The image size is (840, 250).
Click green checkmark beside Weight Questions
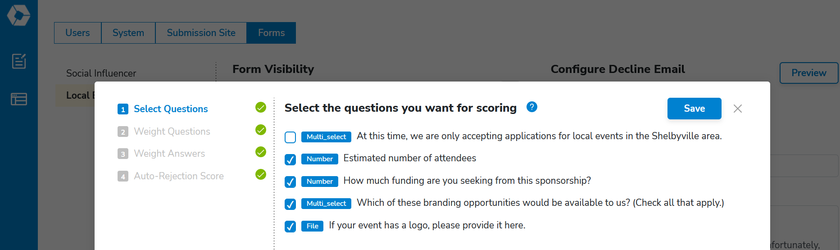pos(261,130)
